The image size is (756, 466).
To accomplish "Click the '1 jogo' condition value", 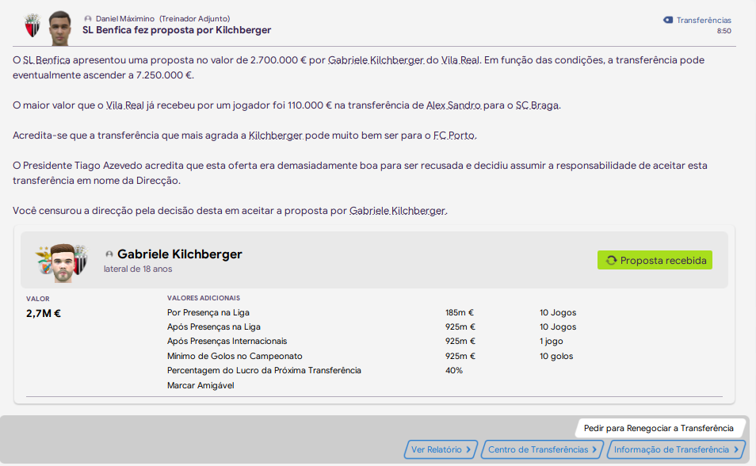I will (551, 341).
